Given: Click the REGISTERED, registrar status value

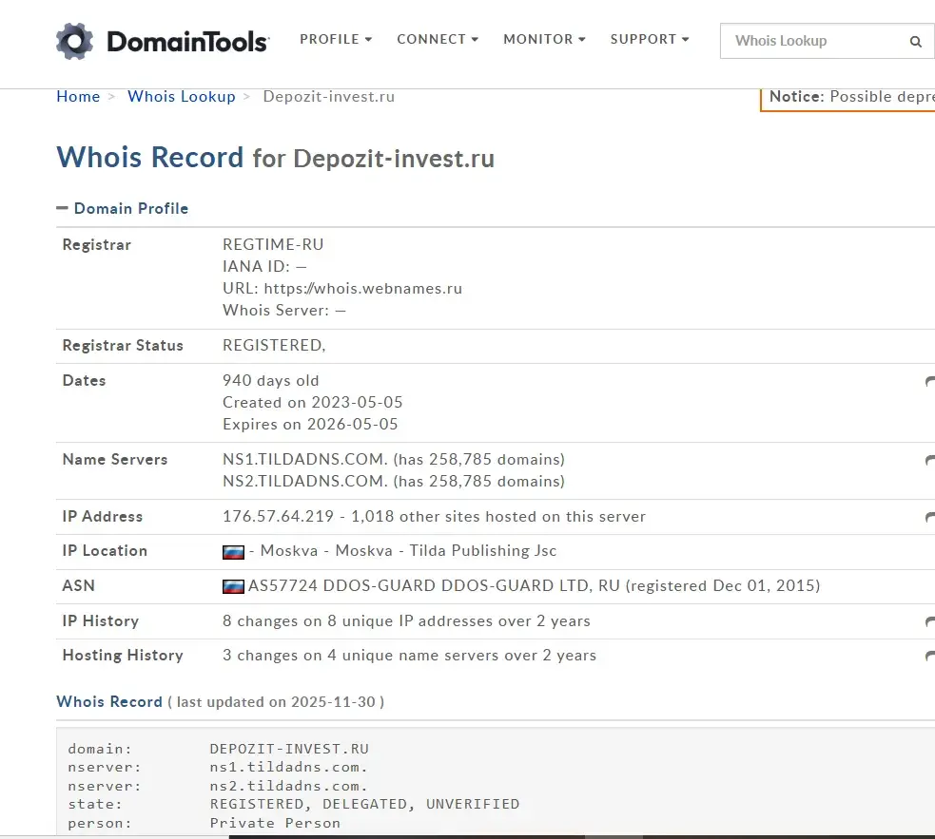Looking at the screenshot, I should coord(274,346).
